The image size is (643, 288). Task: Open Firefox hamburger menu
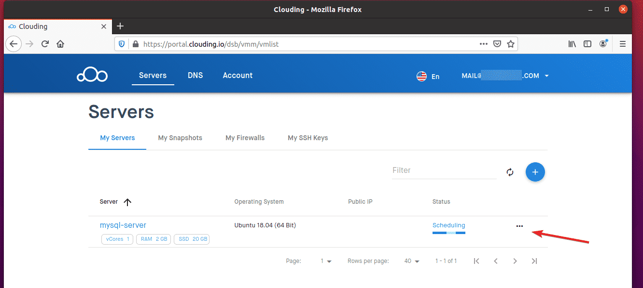click(x=623, y=44)
